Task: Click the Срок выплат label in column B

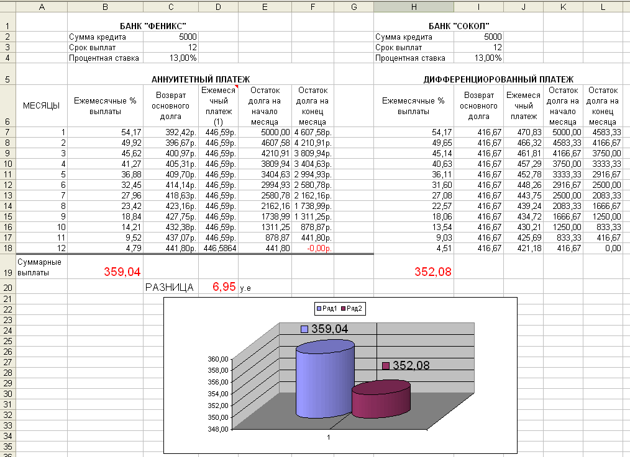Action: pyautogui.click(x=105, y=47)
